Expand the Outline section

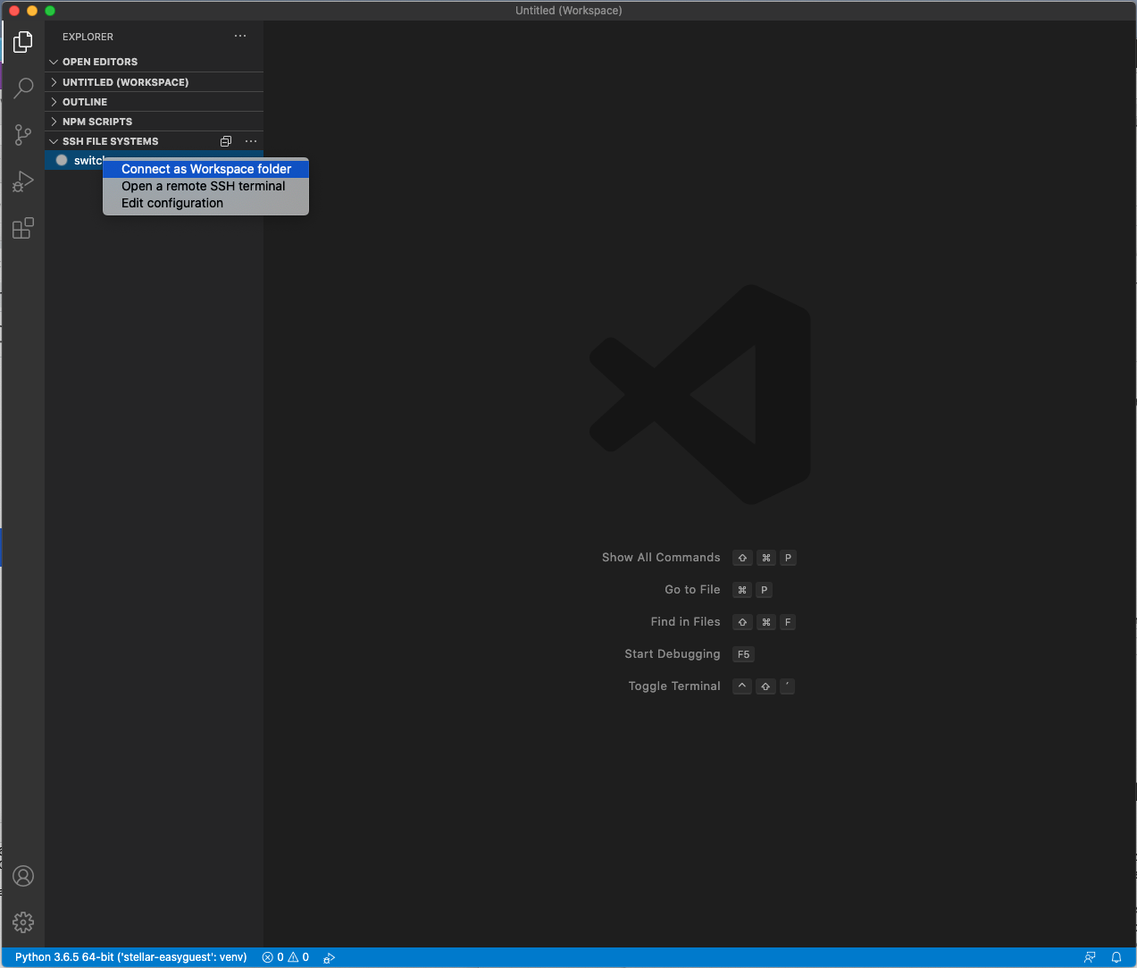(84, 102)
